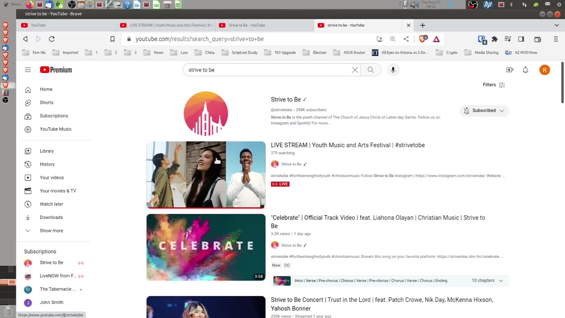Open the search Filters panel

[494, 85]
